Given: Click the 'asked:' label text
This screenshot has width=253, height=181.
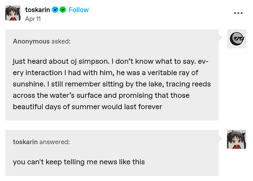Looking at the screenshot, I should tap(61, 41).
